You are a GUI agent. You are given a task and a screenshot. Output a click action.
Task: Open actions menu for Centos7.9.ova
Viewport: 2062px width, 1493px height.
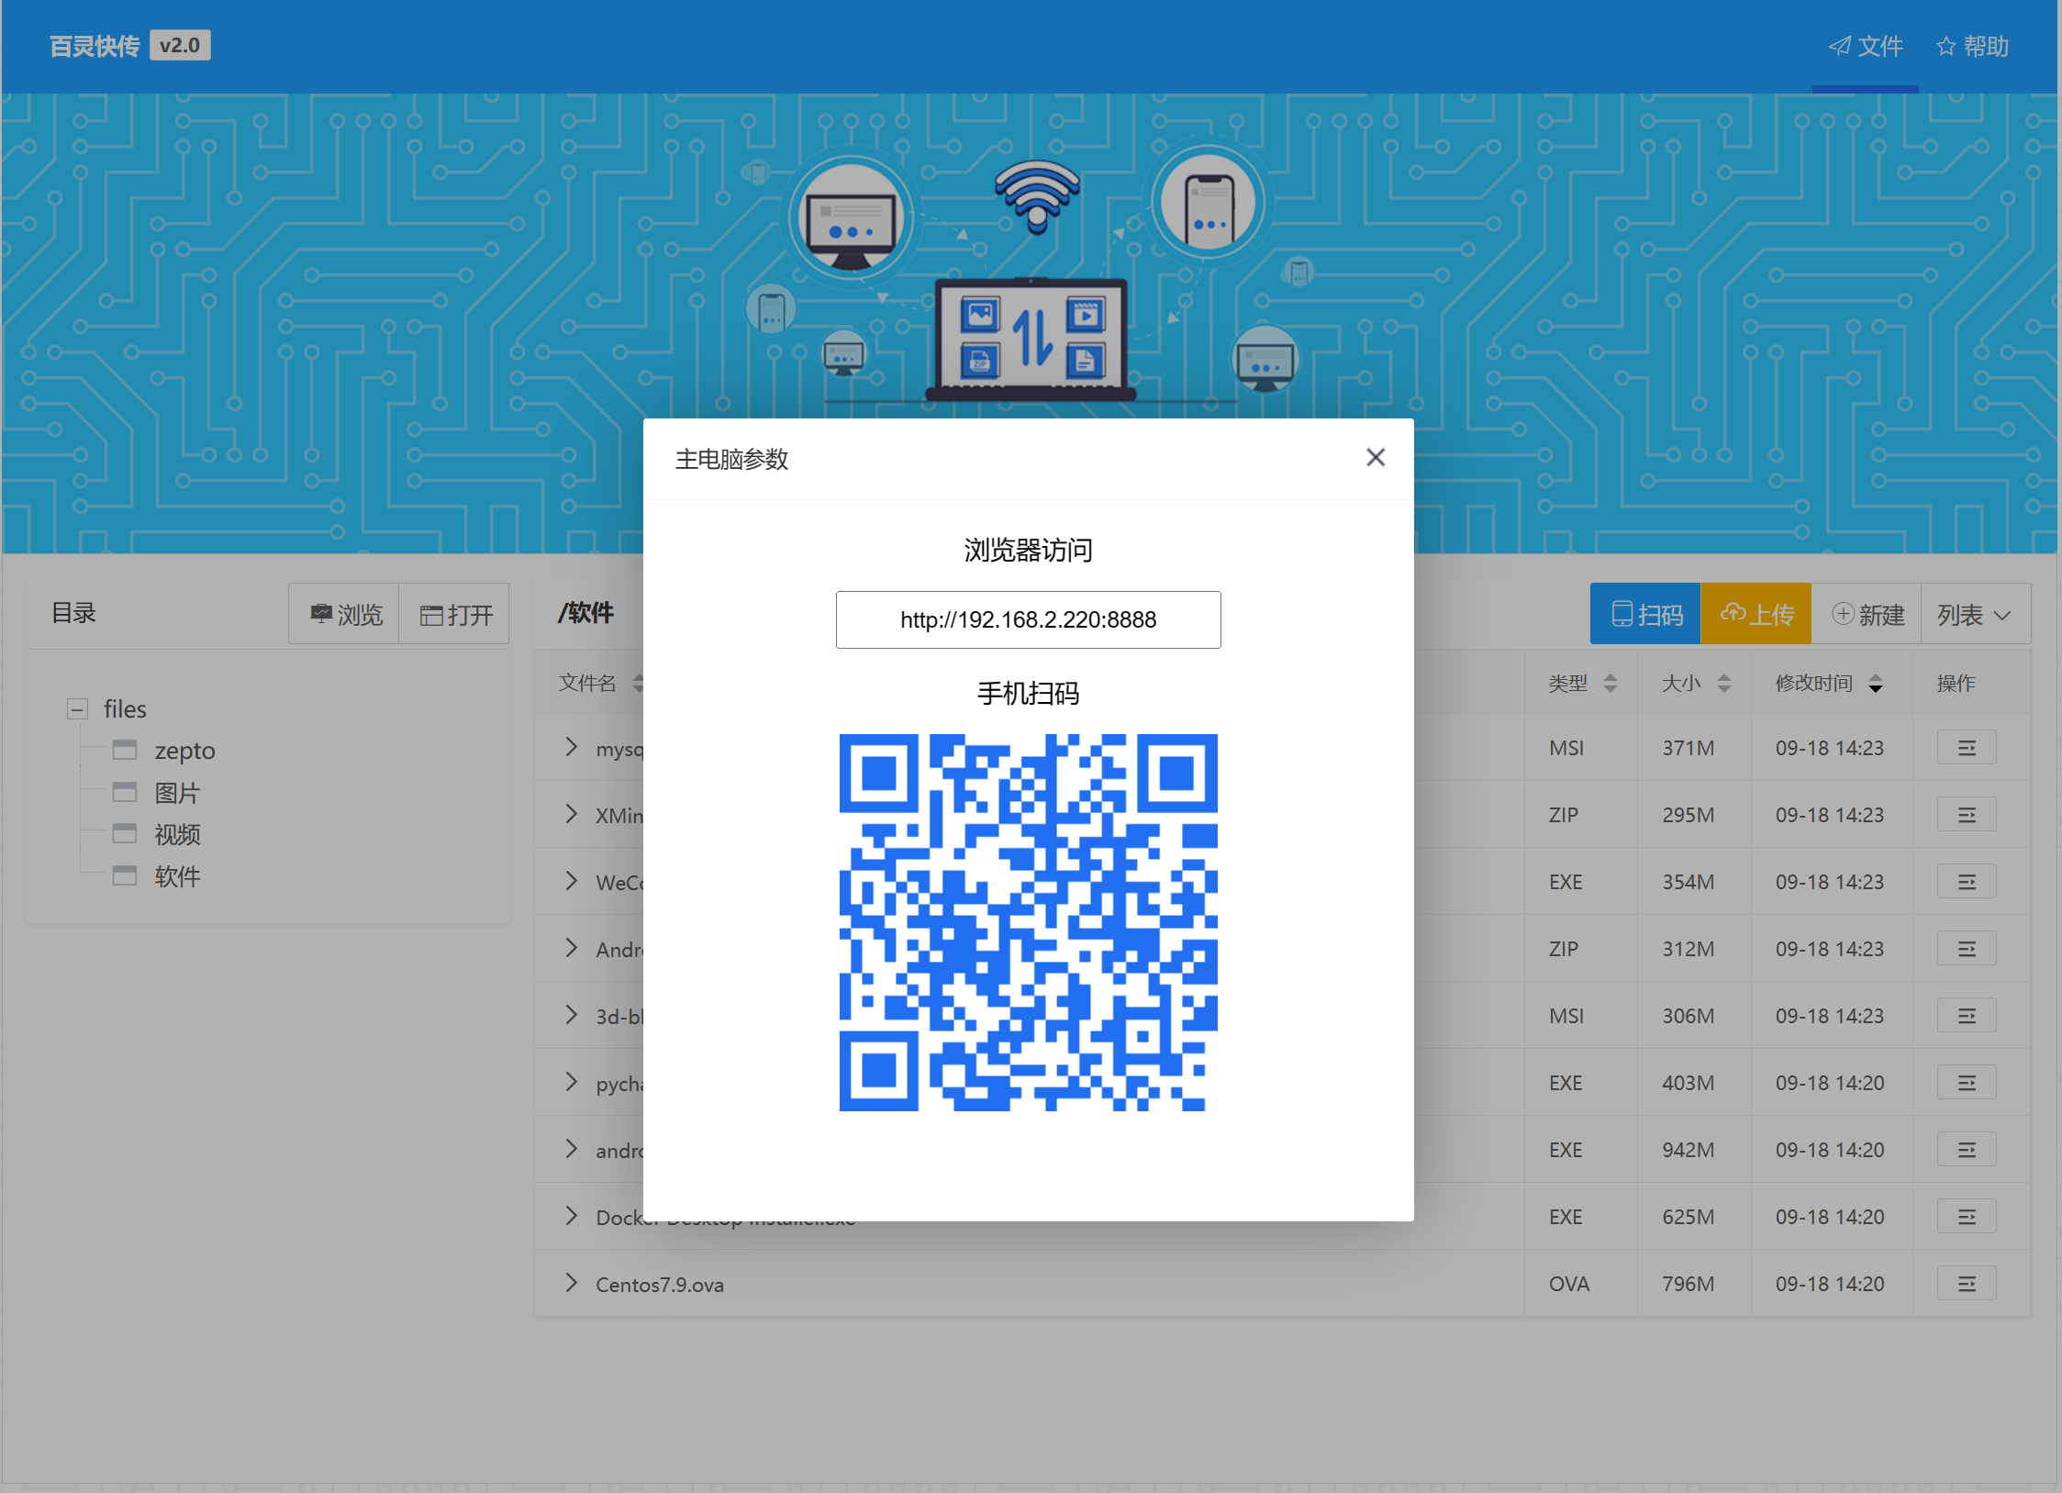pyautogui.click(x=1966, y=1284)
